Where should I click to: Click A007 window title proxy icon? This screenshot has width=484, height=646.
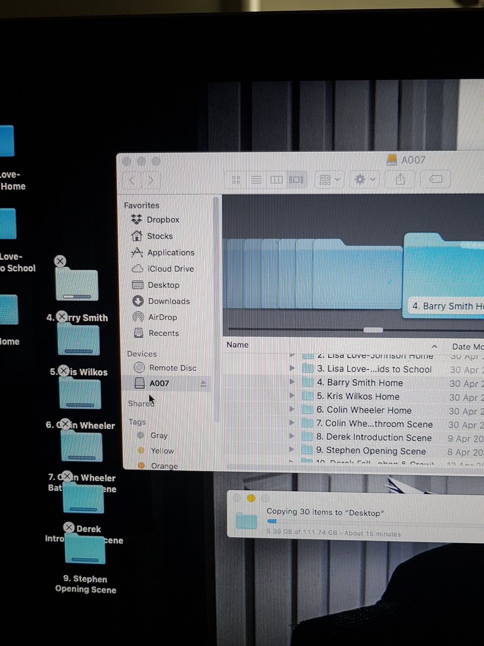(x=392, y=160)
